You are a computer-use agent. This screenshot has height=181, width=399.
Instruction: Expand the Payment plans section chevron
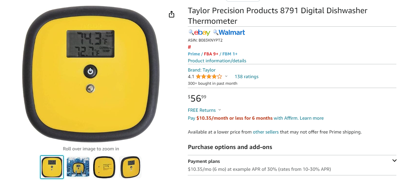point(394,161)
